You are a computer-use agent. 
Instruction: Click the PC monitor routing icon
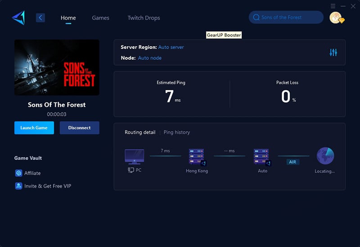pyautogui.click(x=134, y=157)
